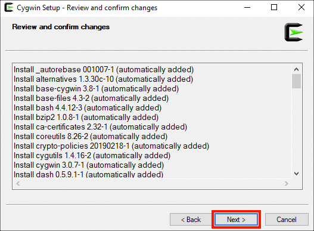Click the horizontal scrollbar left arrow
The height and width of the screenshot is (231, 314).
pos(18,183)
